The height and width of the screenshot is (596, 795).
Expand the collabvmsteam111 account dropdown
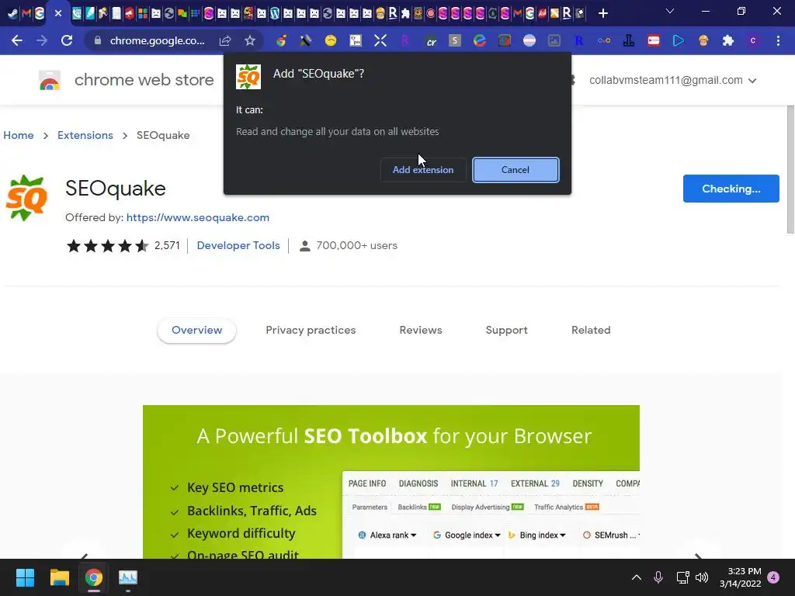[x=672, y=80]
